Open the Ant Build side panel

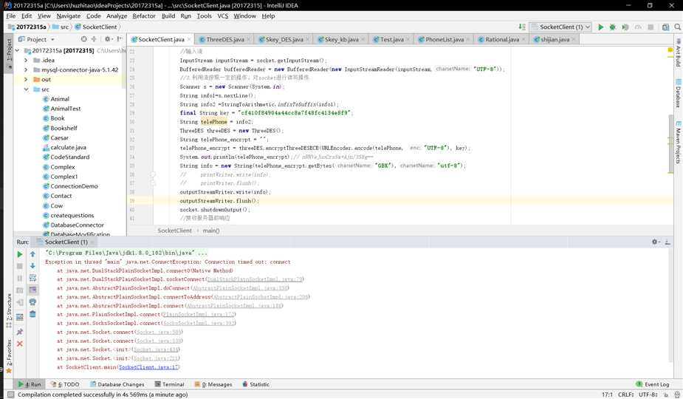coord(679,52)
